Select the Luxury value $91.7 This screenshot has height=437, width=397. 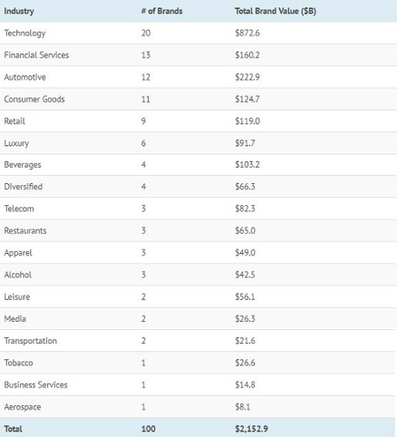click(245, 143)
